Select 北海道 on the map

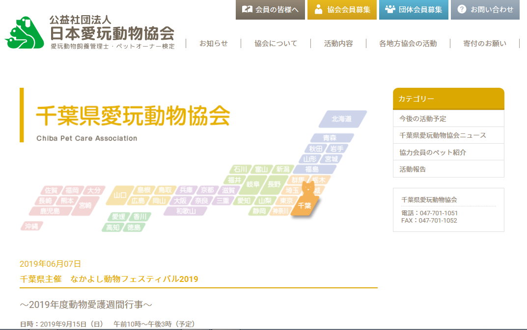[x=342, y=119]
